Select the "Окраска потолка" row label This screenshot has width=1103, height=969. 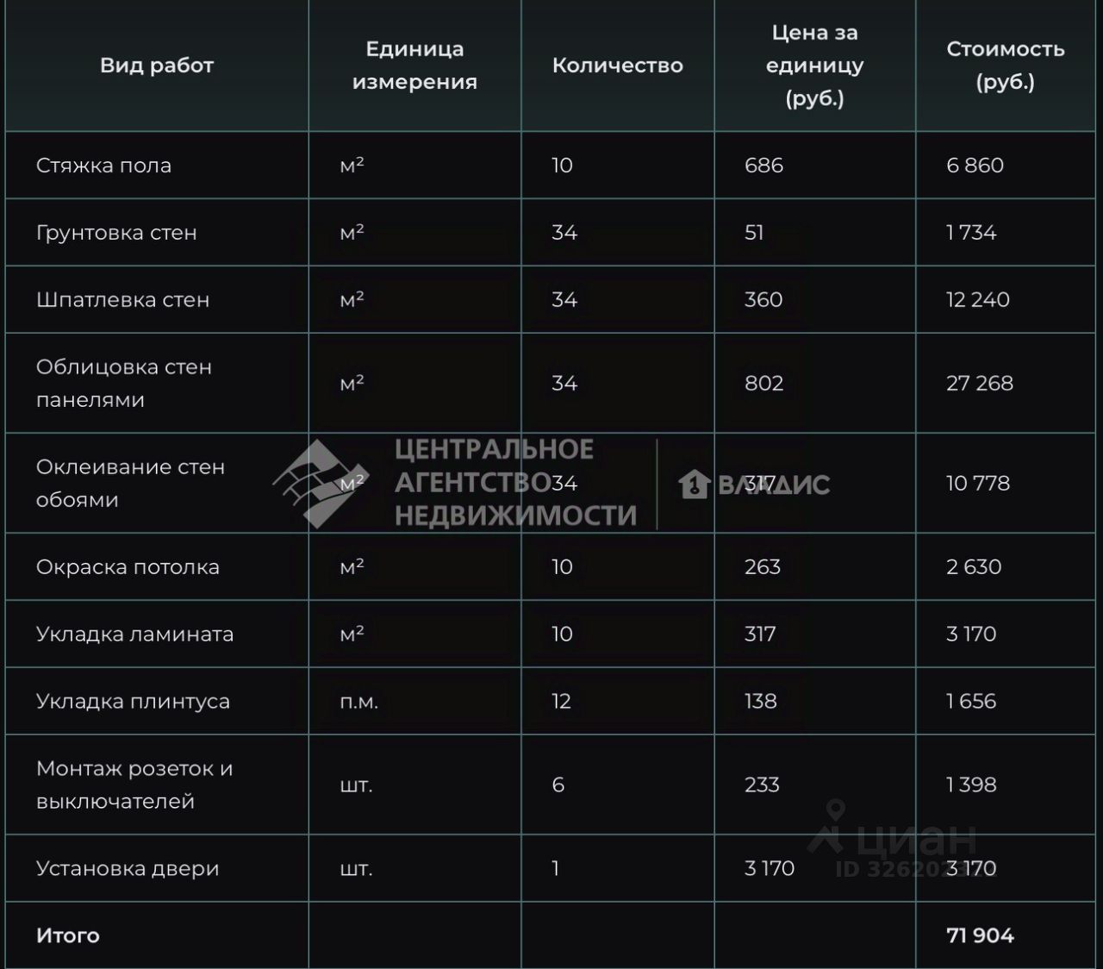click(x=128, y=567)
